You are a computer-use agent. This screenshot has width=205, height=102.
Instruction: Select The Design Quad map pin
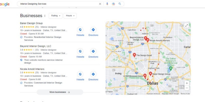134,55
